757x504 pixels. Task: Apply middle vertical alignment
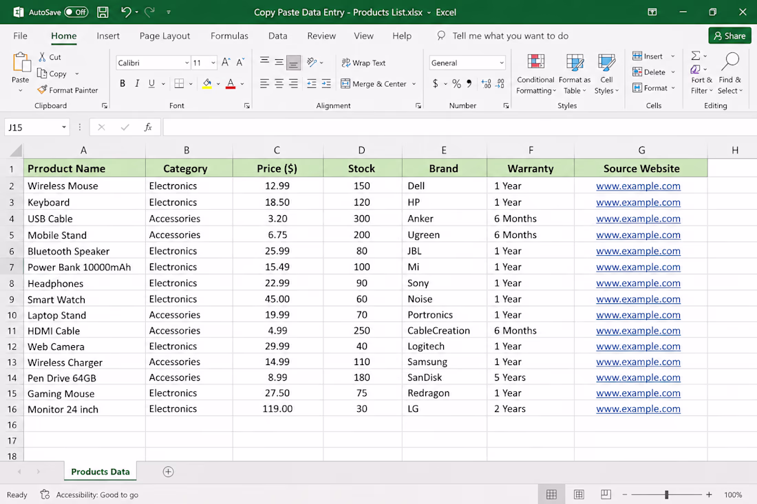(x=279, y=62)
